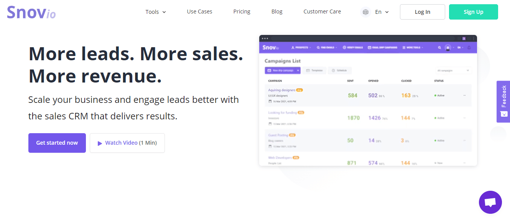510x218 pixels.
Task: Open Customer Care
Action: point(322,12)
